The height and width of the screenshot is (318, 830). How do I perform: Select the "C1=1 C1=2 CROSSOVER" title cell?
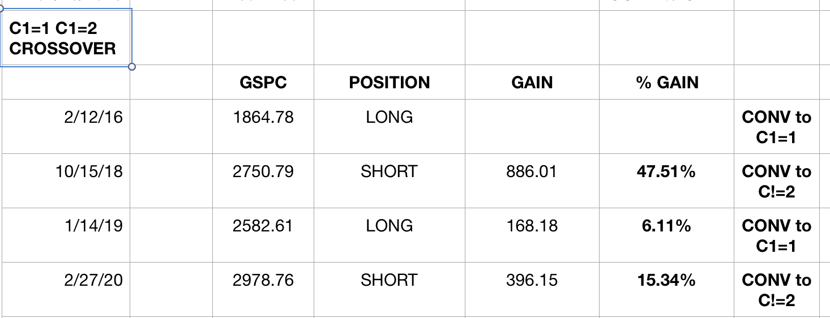pyautogui.click(x=63, y=38)
